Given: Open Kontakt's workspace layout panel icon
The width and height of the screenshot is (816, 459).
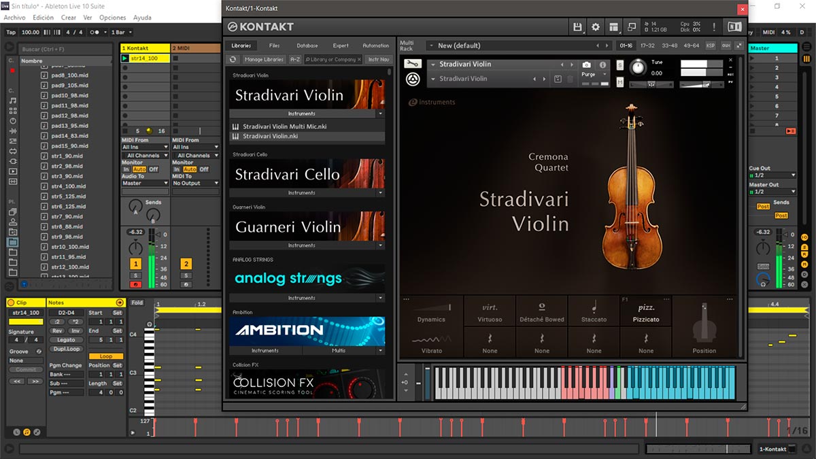Looking at the screenshot, I should [613, 27].
